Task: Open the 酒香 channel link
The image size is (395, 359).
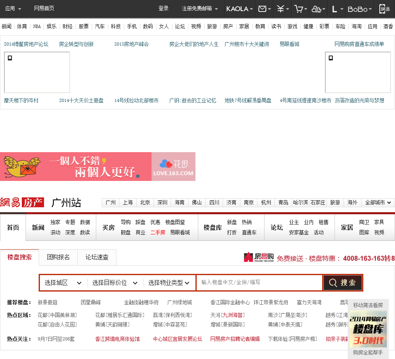Action: click(x=388, y=26)
